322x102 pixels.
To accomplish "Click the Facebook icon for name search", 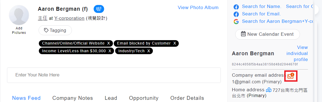I will pyautogui.click(x=236, y=7).
